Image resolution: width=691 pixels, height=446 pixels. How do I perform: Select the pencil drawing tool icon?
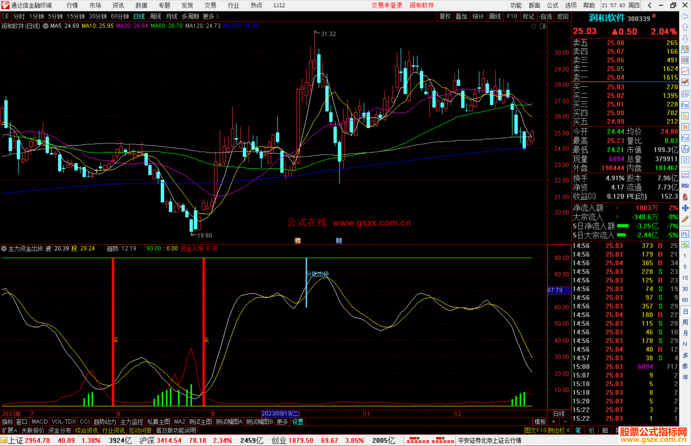coord(685,219)
